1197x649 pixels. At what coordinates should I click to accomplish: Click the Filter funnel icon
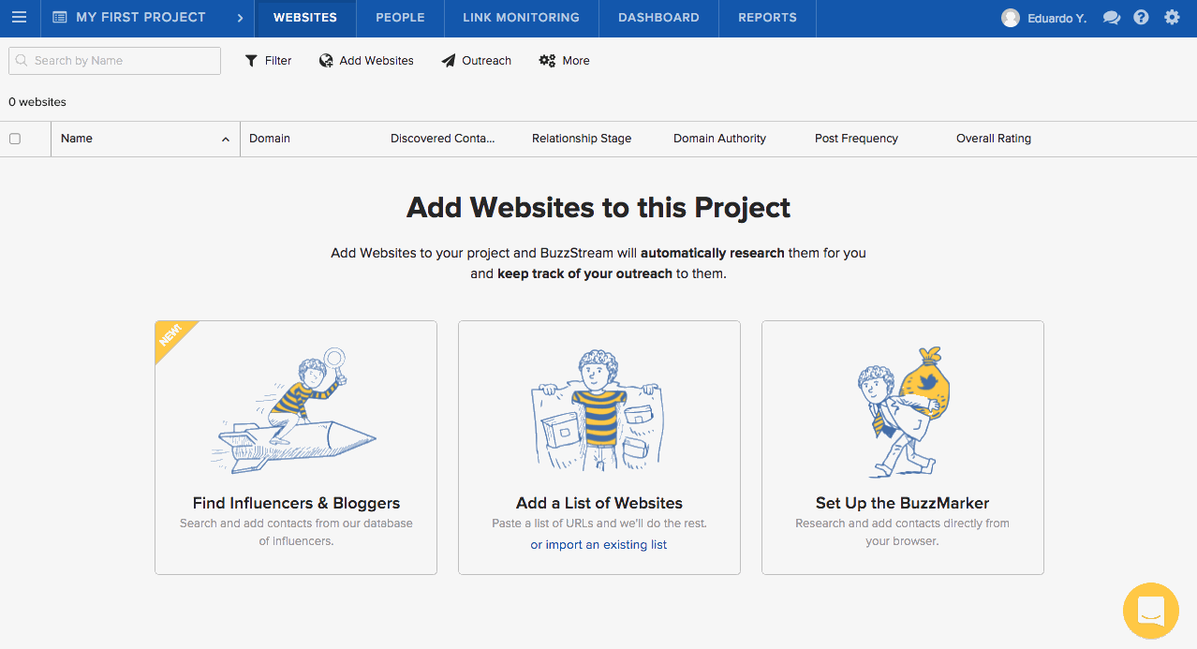(x=251, y=61)
